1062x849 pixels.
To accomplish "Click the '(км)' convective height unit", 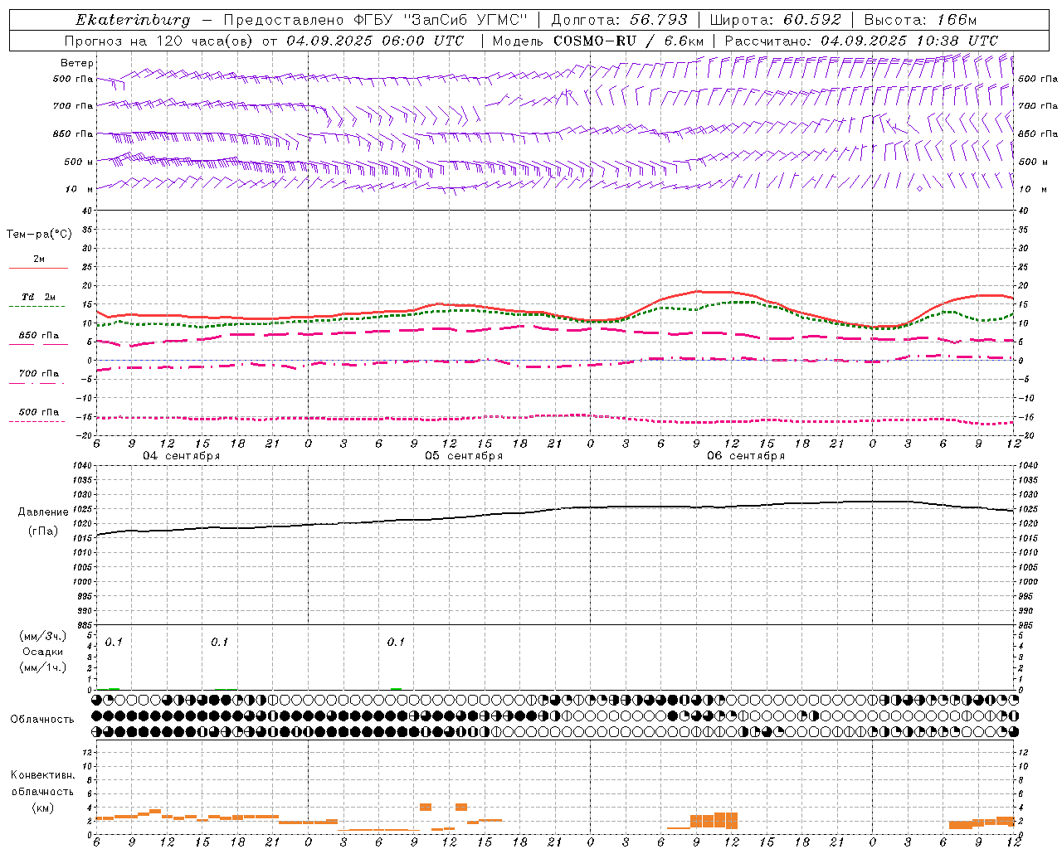I will coord(43,807).
